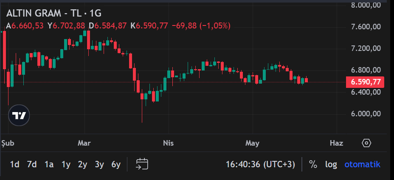Click the Haz label on time axis

pyautogui.click(x=336, y=143)
